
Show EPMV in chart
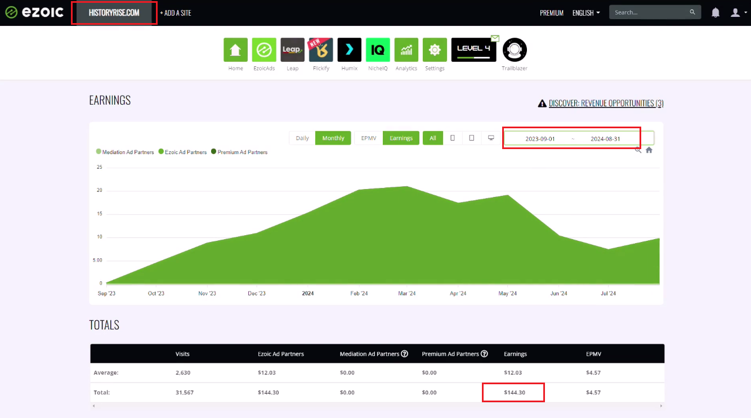369,138
